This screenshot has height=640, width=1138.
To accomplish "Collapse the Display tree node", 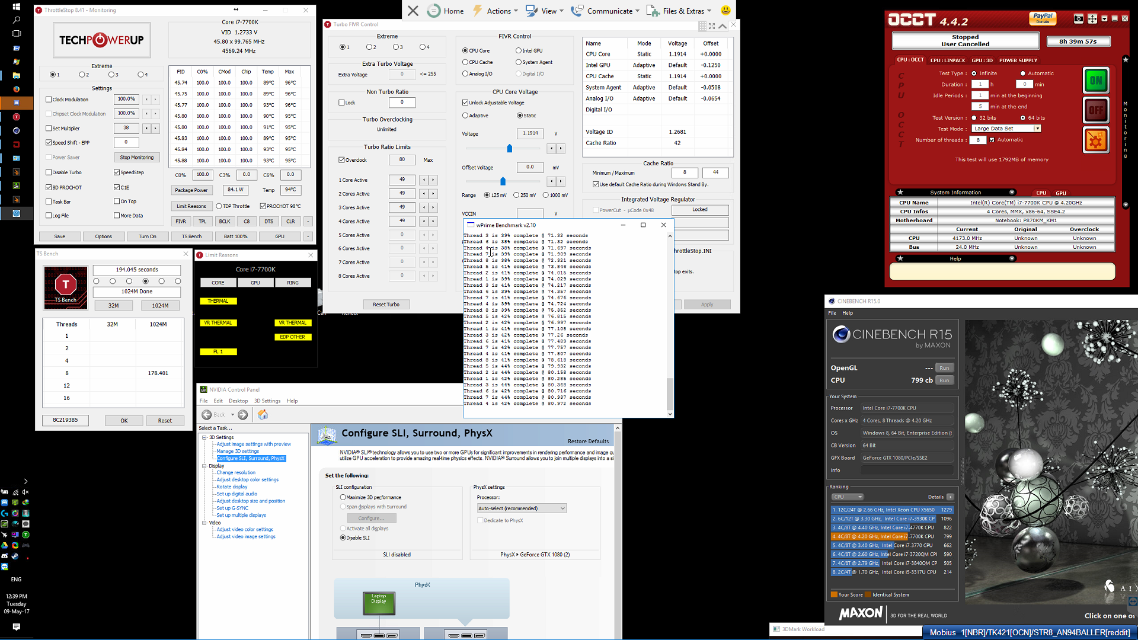I will [204, 466].
